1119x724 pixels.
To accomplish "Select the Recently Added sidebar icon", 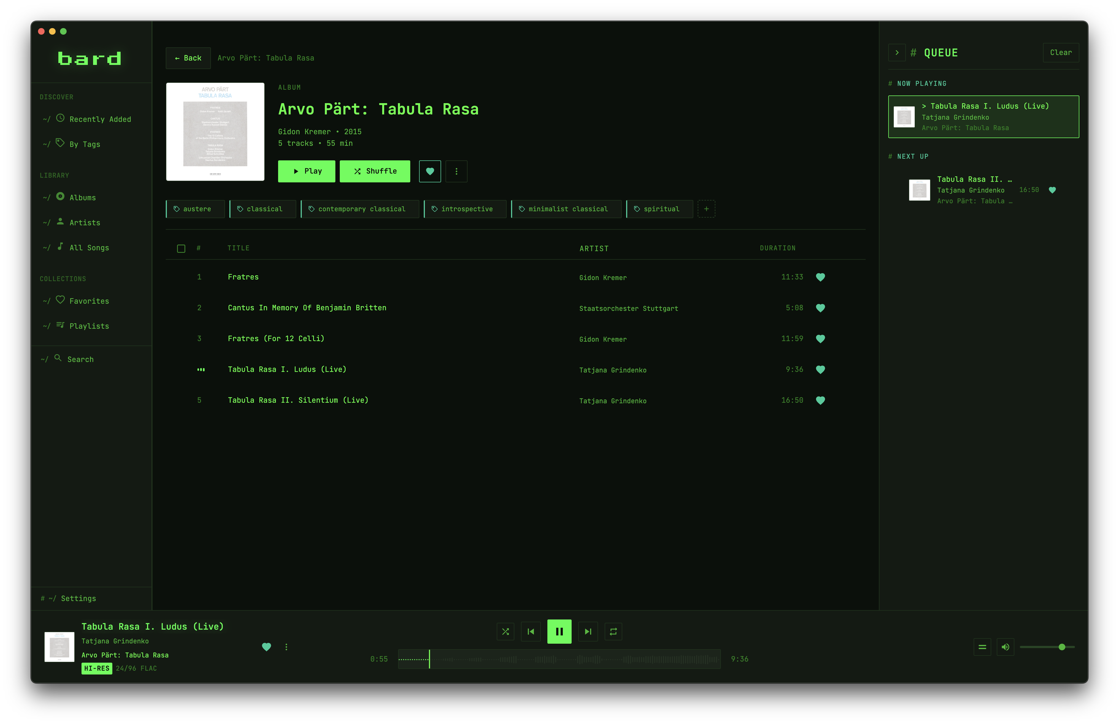I will click(60, 119).
